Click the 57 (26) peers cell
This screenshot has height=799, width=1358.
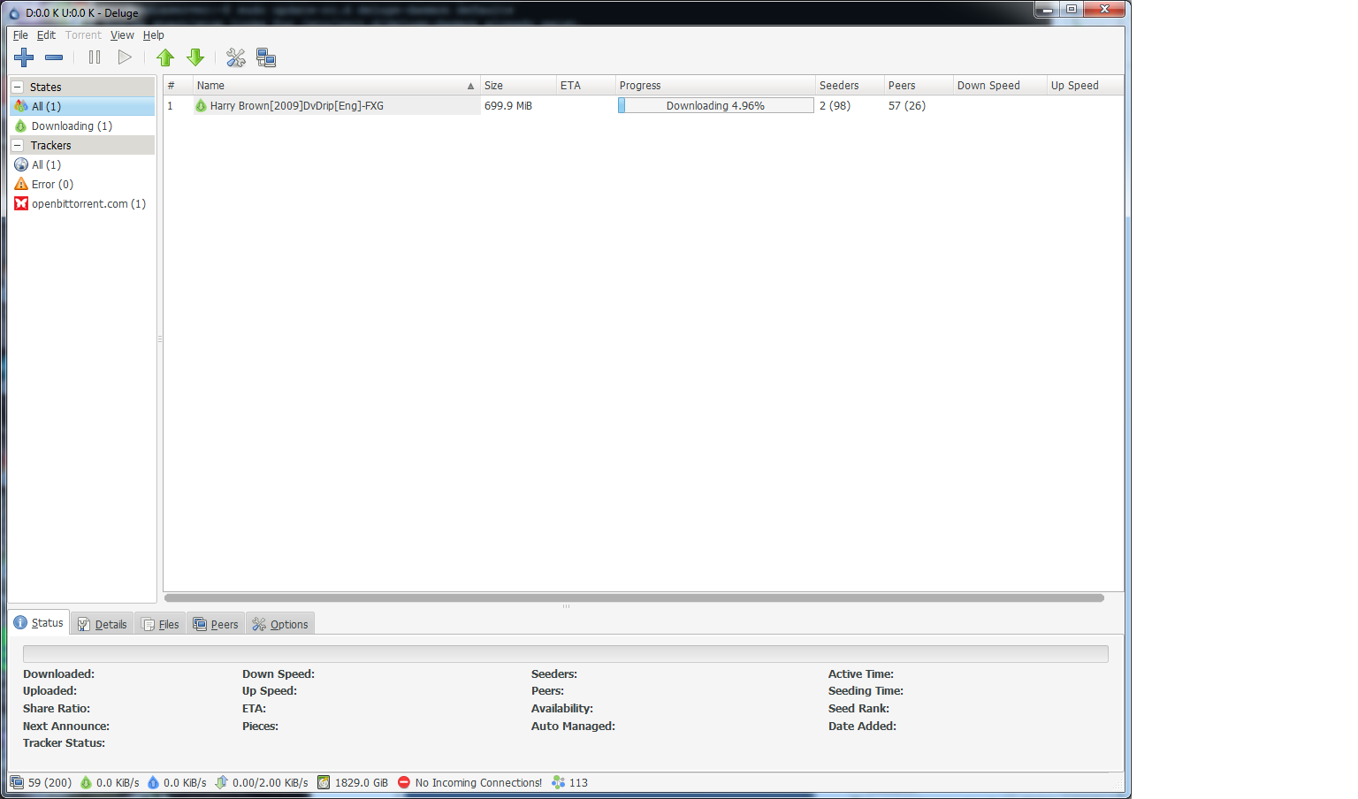tap(907, 105)
